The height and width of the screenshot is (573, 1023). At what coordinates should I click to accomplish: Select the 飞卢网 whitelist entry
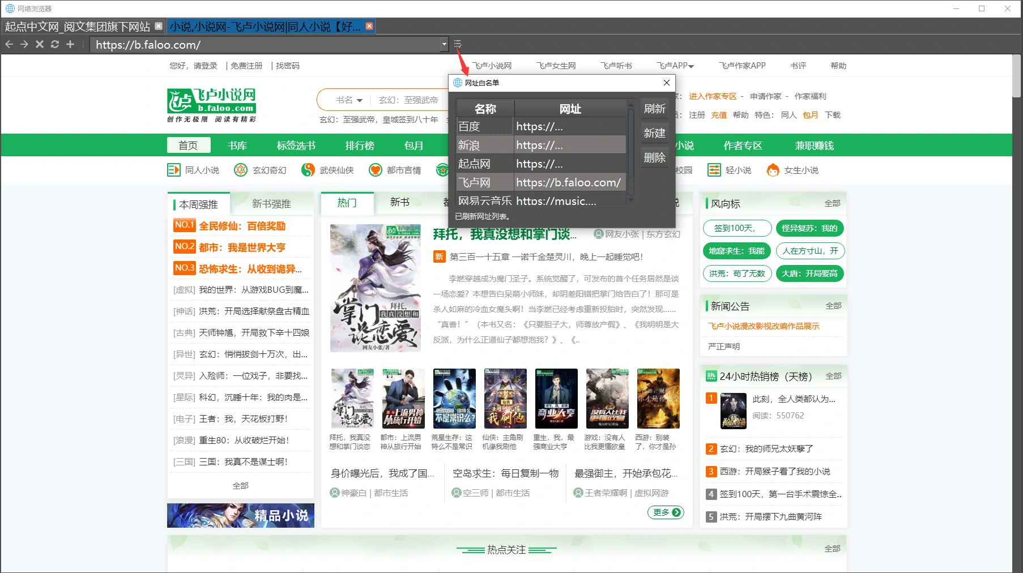(541, 182)
